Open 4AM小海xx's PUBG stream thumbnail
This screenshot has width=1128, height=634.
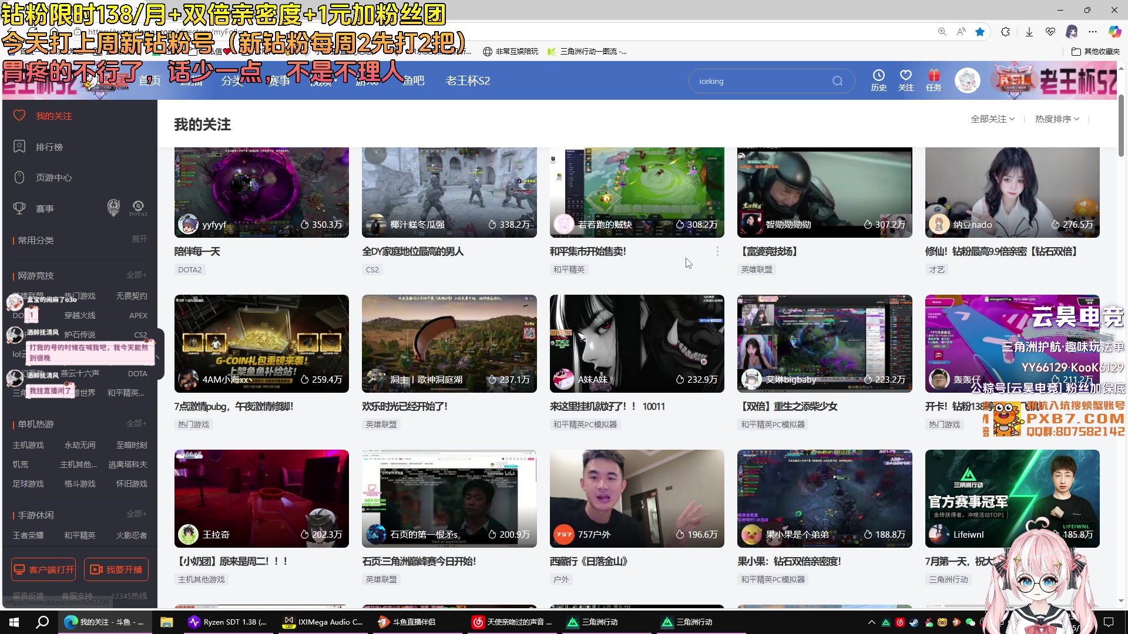pyautogui.click(x=261, y=343)
